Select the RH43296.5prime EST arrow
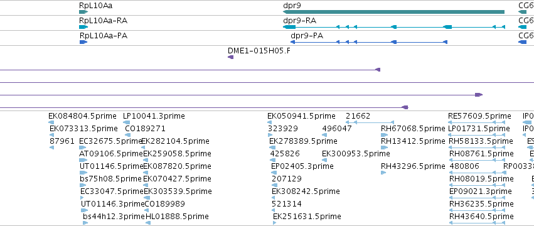Image resolution: width=534 pixels, height=226 pixels. 383,173
